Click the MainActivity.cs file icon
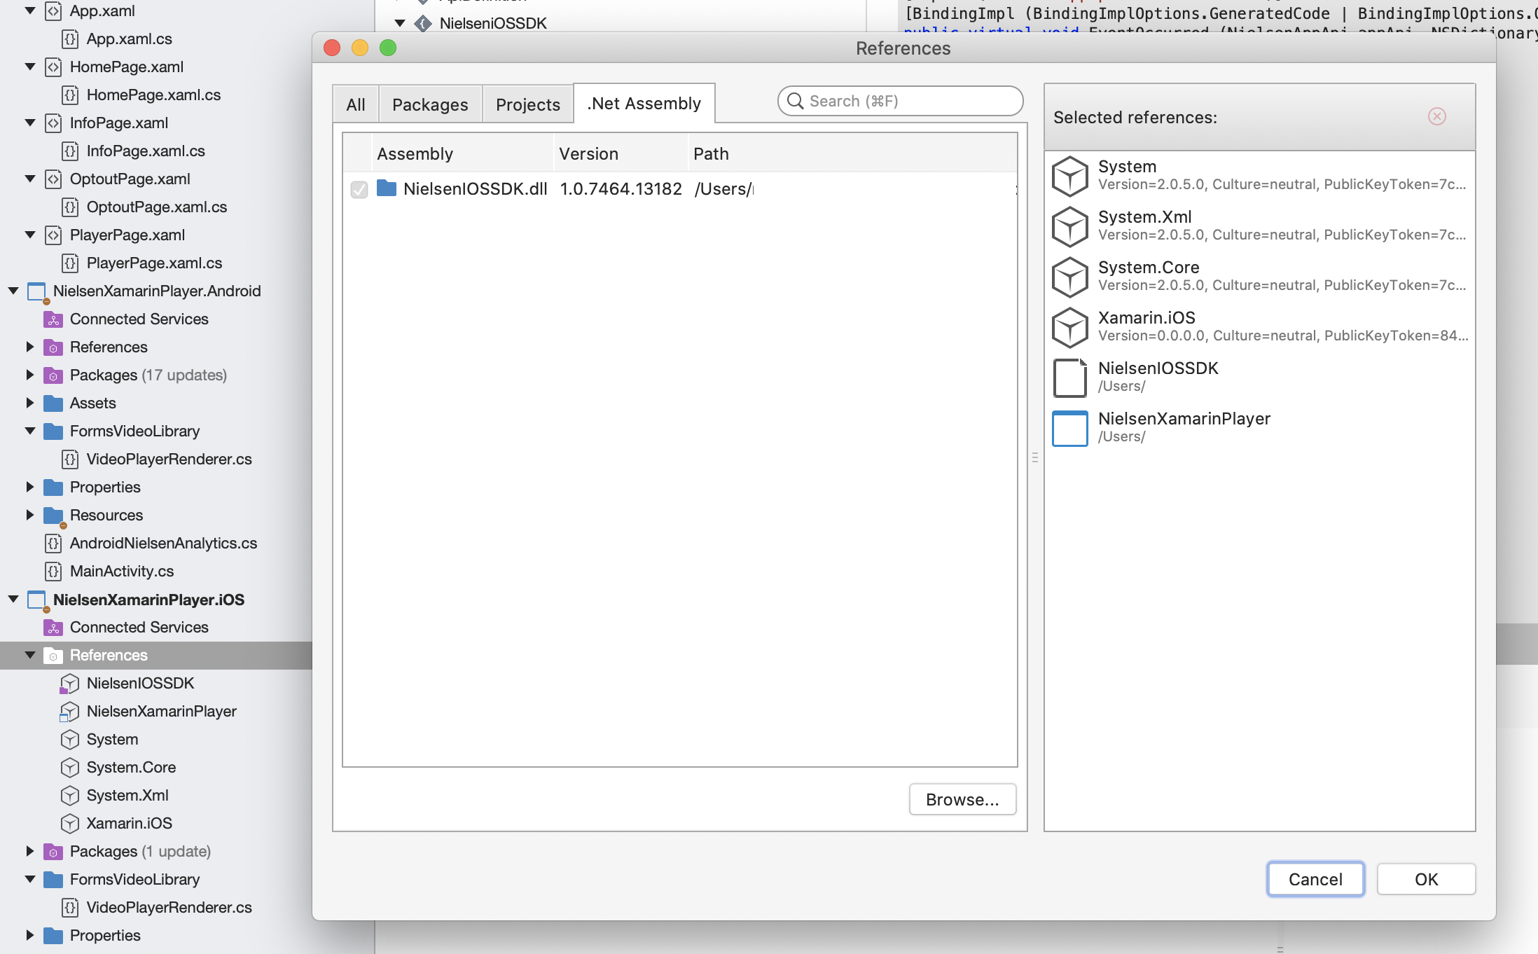 53,571
